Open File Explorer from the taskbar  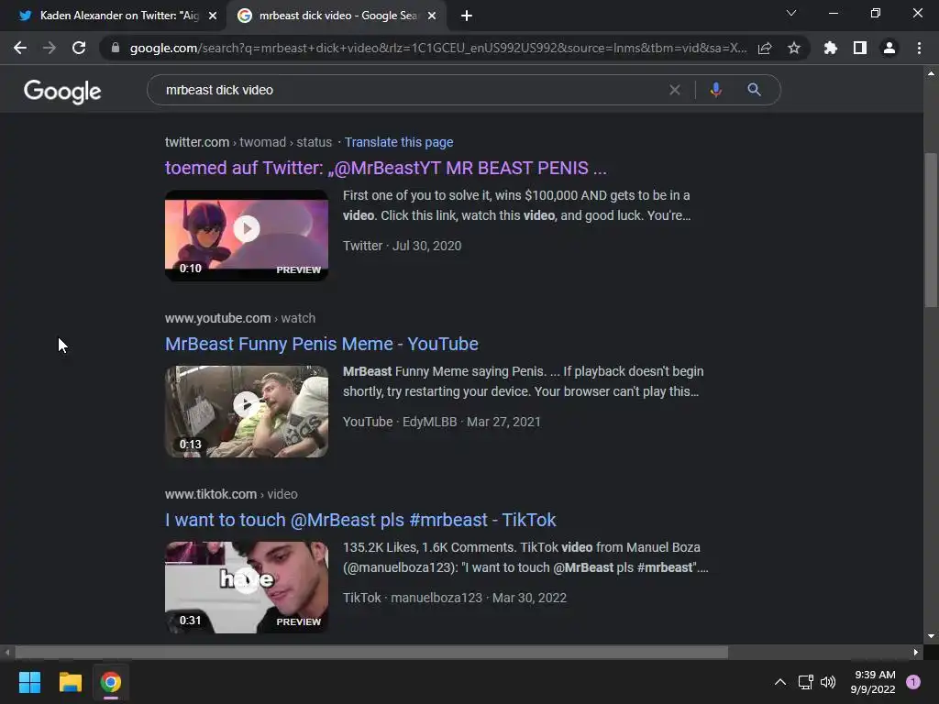point(70,682)
